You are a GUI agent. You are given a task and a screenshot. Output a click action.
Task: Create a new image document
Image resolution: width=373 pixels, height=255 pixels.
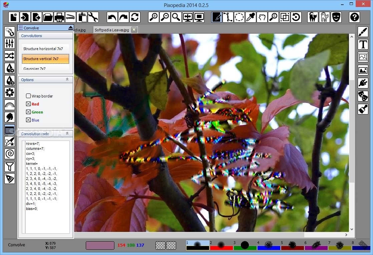click(x=14, y=17)
